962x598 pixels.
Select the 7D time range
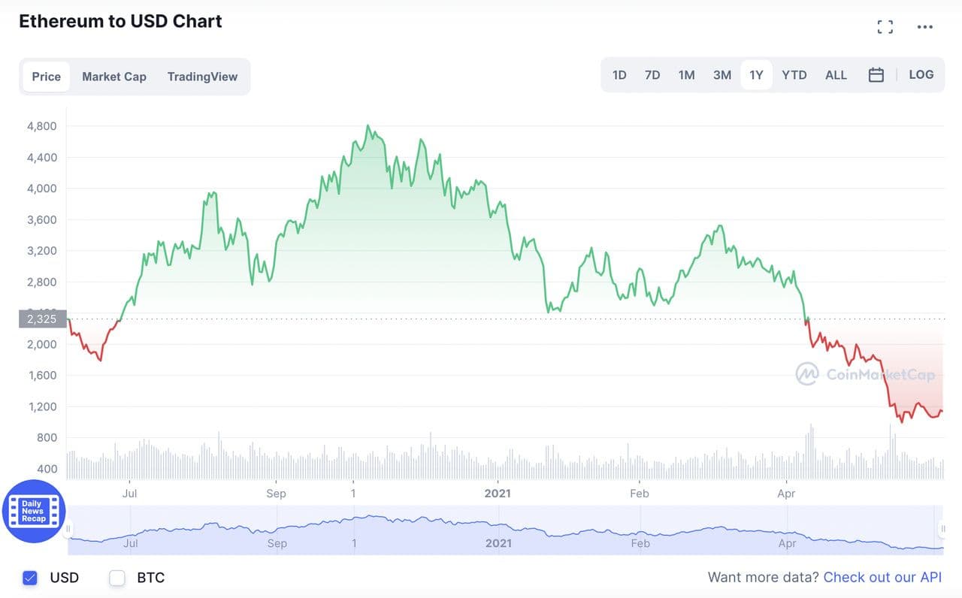click(x=652, y=74)
